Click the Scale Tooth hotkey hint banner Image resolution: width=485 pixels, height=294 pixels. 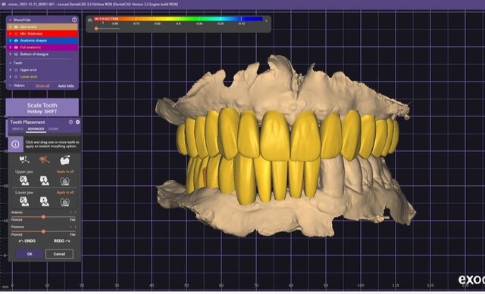click(x=42, y=107)
